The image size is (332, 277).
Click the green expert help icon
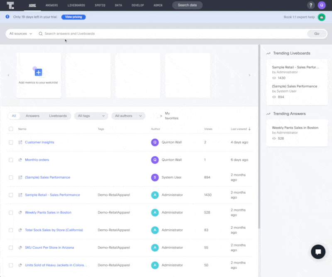pos(322,17)
